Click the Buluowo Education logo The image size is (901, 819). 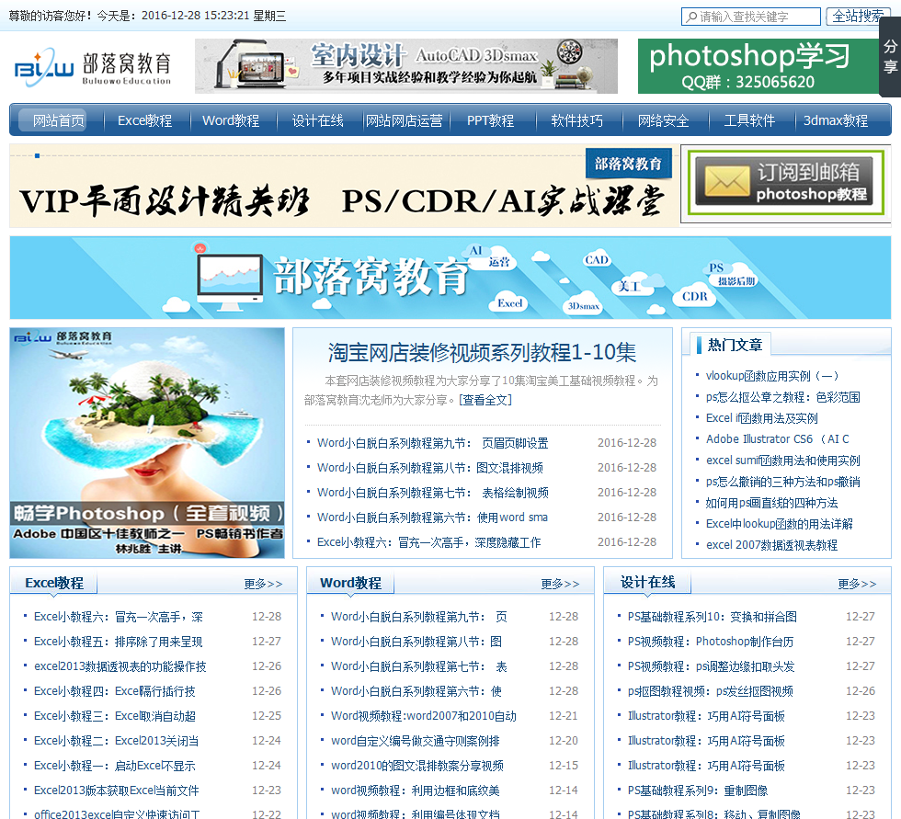click(93, 67)
